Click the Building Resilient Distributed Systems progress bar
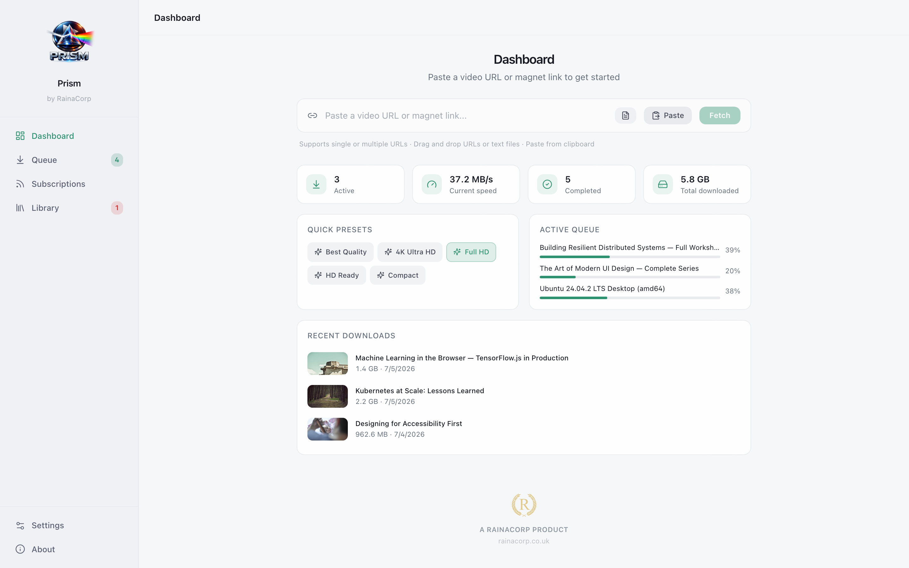The height and width of the screenshot is (568, 909). (x=630, y=257)
